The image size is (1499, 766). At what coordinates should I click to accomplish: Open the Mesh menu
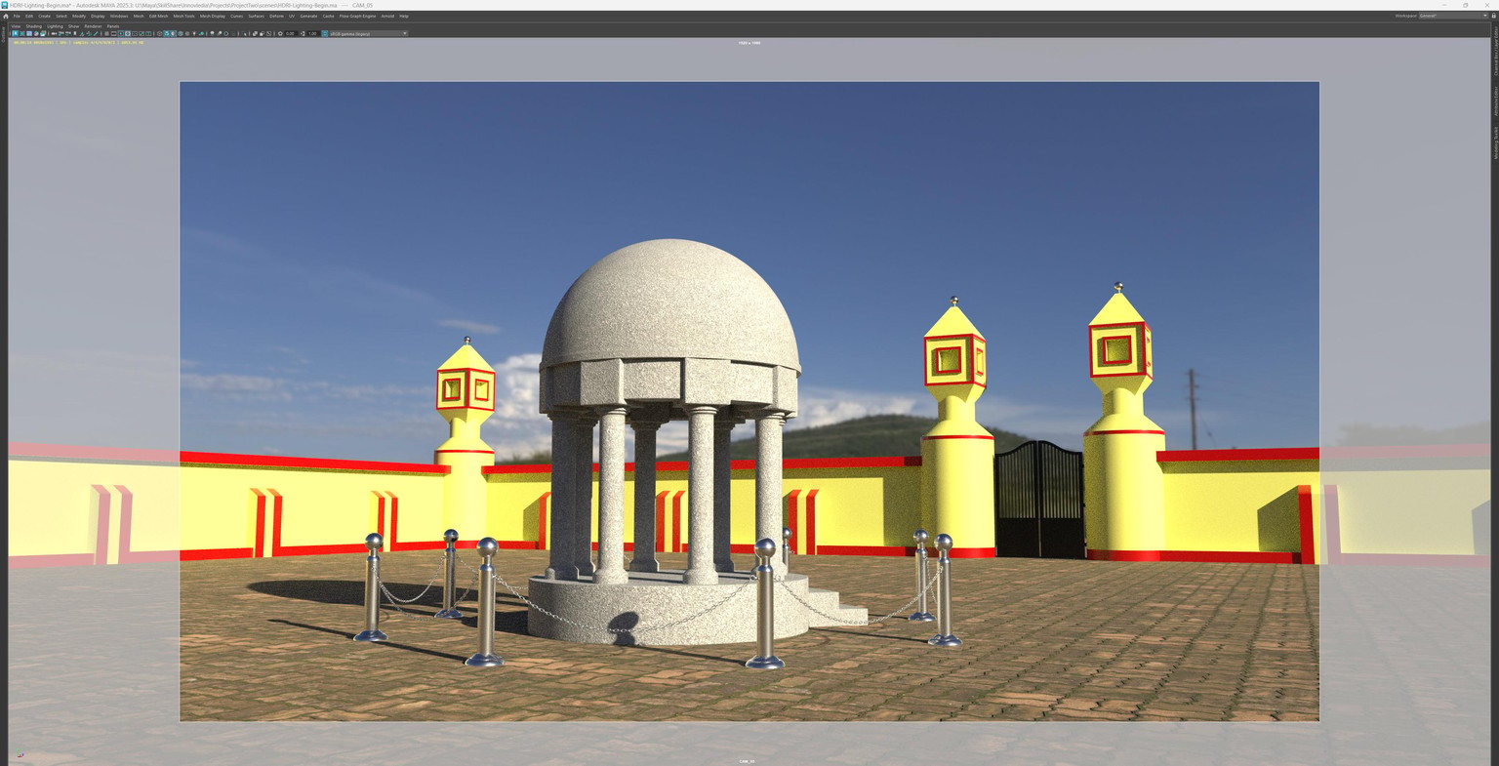tap(139, 16)
